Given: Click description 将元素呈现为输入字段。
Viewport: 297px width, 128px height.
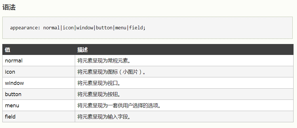Looking at the screenshot, I should tap(104, 117).
